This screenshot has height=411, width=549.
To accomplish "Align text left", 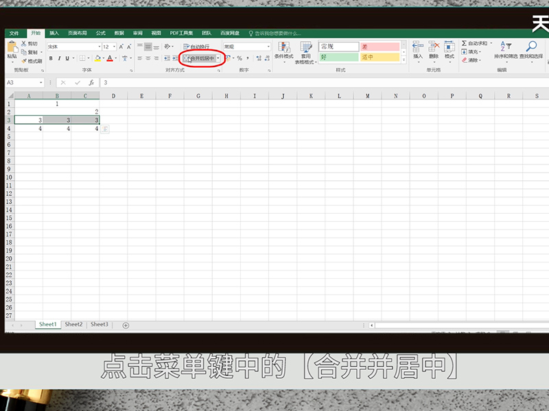I will pos(140,58).
